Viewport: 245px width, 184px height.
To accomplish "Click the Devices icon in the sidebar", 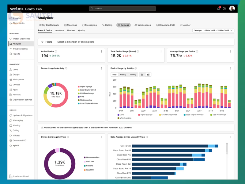I will click(11, 85).
